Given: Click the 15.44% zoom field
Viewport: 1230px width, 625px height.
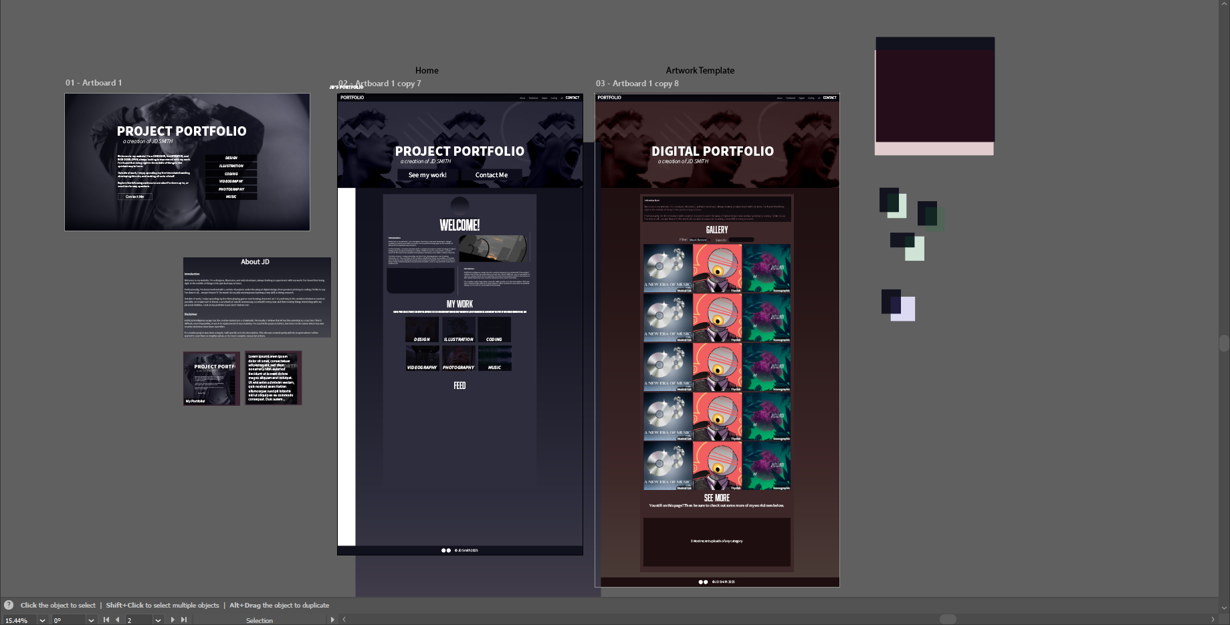Looking at the screenshot, I should point(19,620).
